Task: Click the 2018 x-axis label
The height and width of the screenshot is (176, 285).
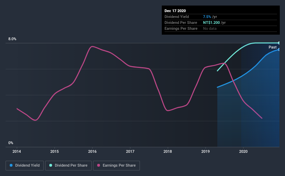Action: pos(168,151)
